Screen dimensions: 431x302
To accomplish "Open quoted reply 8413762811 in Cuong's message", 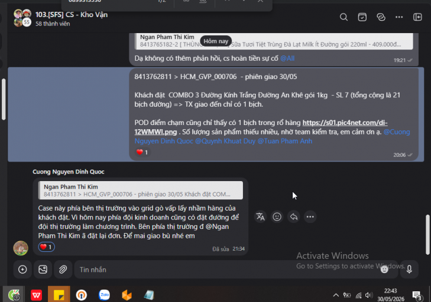I will click(x=141, y=191).
